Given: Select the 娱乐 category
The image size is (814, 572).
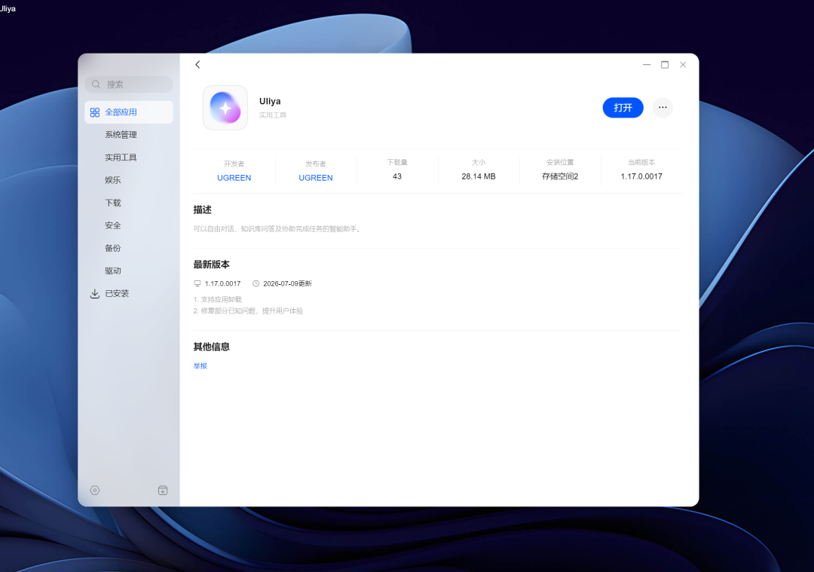Looking at the screenshot, I should coord(112,180).
